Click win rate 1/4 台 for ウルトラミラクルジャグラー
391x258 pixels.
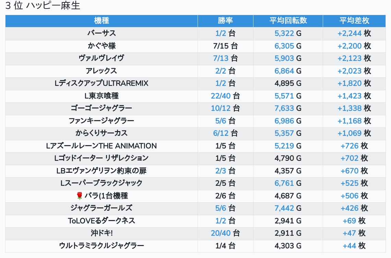pyautogui.click(x=225, y=246)
